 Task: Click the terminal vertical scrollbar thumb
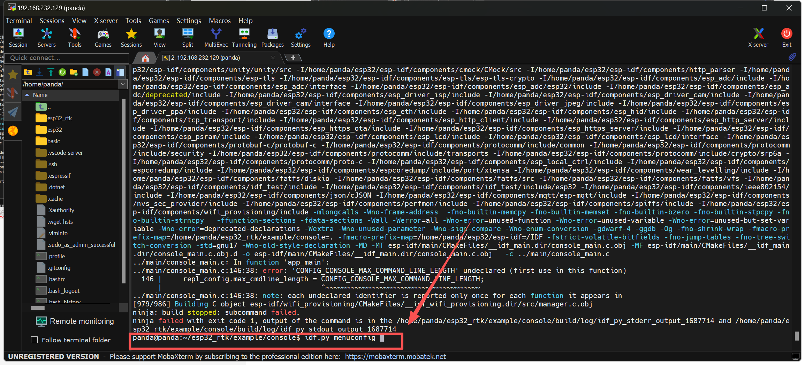(x=797, y=336)
